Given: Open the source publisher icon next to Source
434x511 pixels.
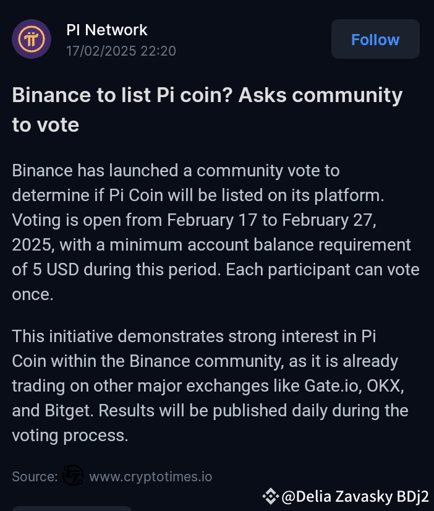Looking at the screenshot, I should (x=73, y=476).
